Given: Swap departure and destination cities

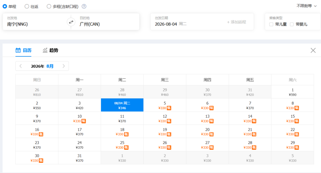Looking at the screenshot, I should coord(71,22).
